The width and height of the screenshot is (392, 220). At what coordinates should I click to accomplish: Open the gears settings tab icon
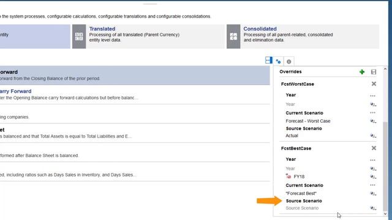[278, 61]
